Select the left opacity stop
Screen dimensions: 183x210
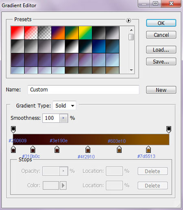[13, 130]
